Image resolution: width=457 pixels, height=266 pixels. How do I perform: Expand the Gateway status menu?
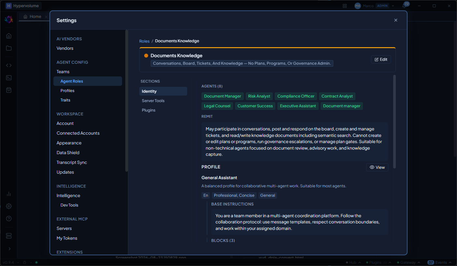[408, 262]
